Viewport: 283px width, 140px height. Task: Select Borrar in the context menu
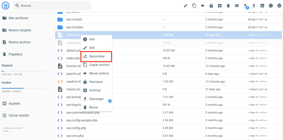[x=96, y=107]
